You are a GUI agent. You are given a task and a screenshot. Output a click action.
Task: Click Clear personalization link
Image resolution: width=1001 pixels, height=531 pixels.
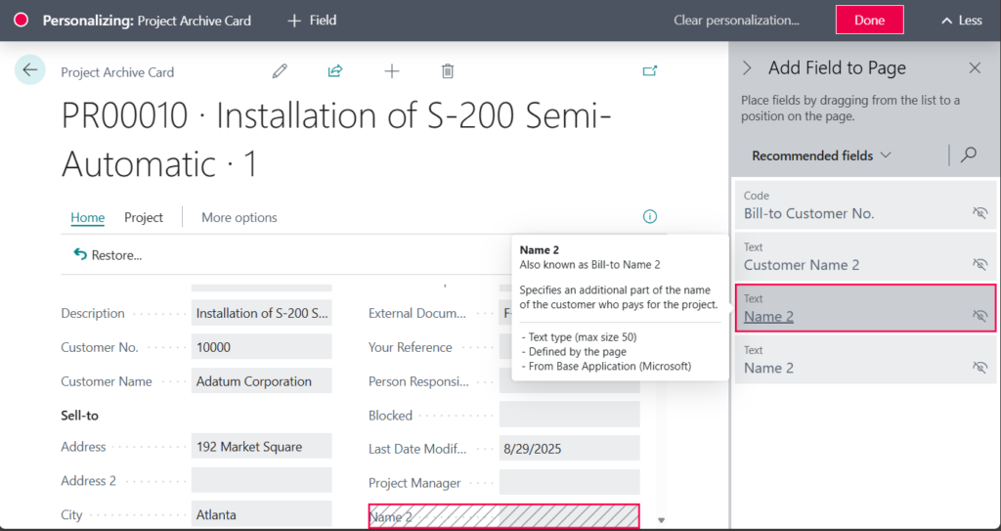pyautogui.click(x=736, y=21)
